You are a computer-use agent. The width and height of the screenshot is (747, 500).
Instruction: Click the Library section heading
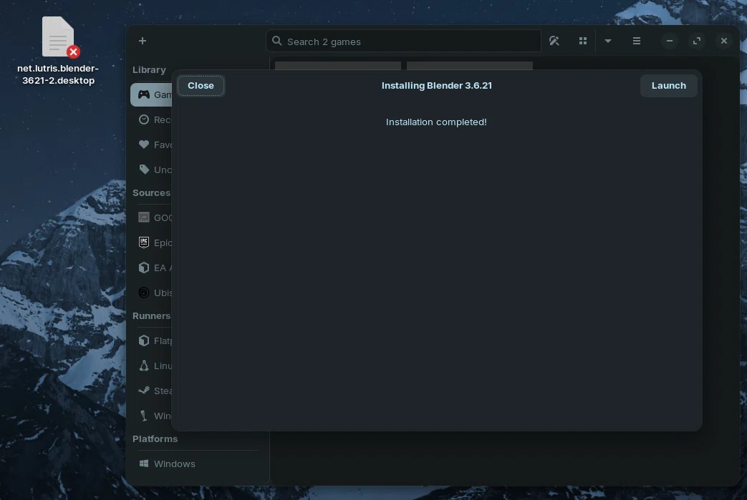[149, 69]
